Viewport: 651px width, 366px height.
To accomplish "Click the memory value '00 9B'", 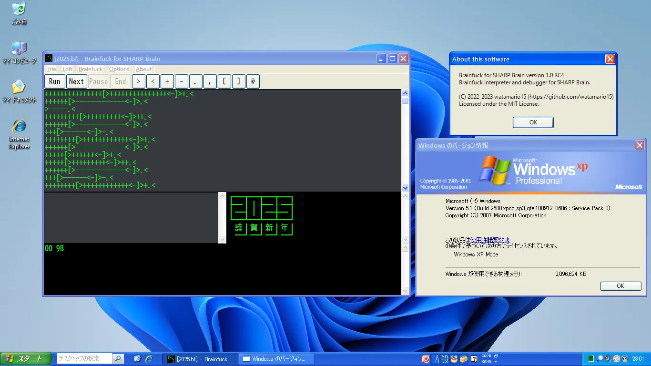I will (x=54, y=248).
